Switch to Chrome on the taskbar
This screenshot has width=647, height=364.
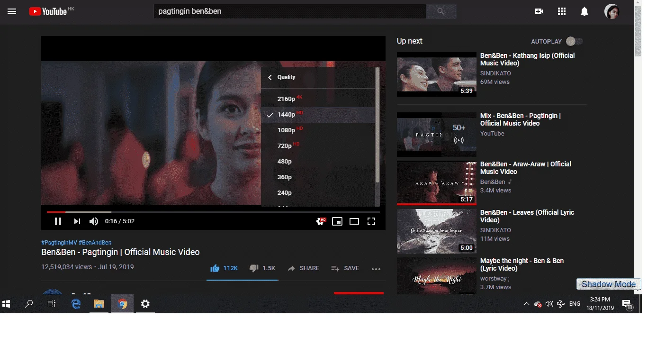[122, 304]
